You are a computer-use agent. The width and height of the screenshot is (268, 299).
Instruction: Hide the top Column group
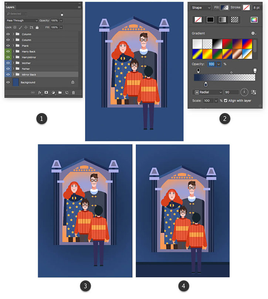tap(8, 34)
